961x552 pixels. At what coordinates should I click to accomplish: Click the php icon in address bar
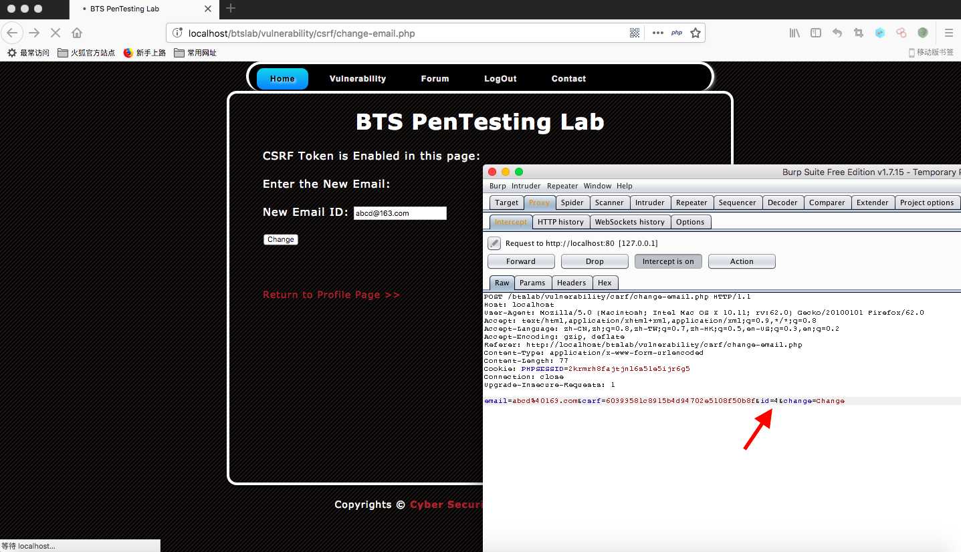click(677, 33)
